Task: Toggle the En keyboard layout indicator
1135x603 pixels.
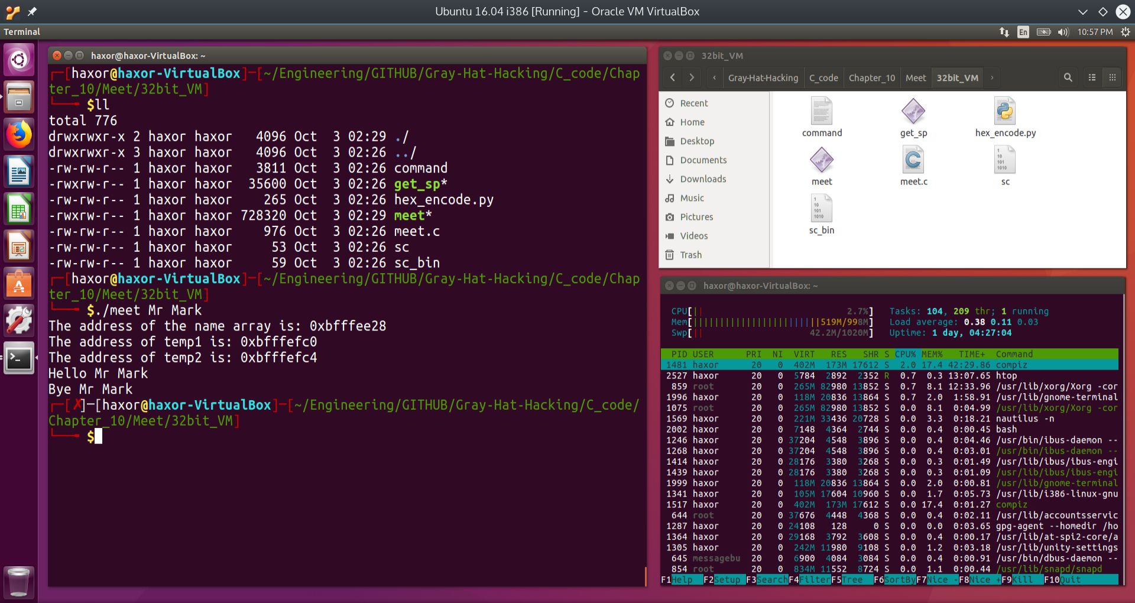Action: coord(1023,32)
